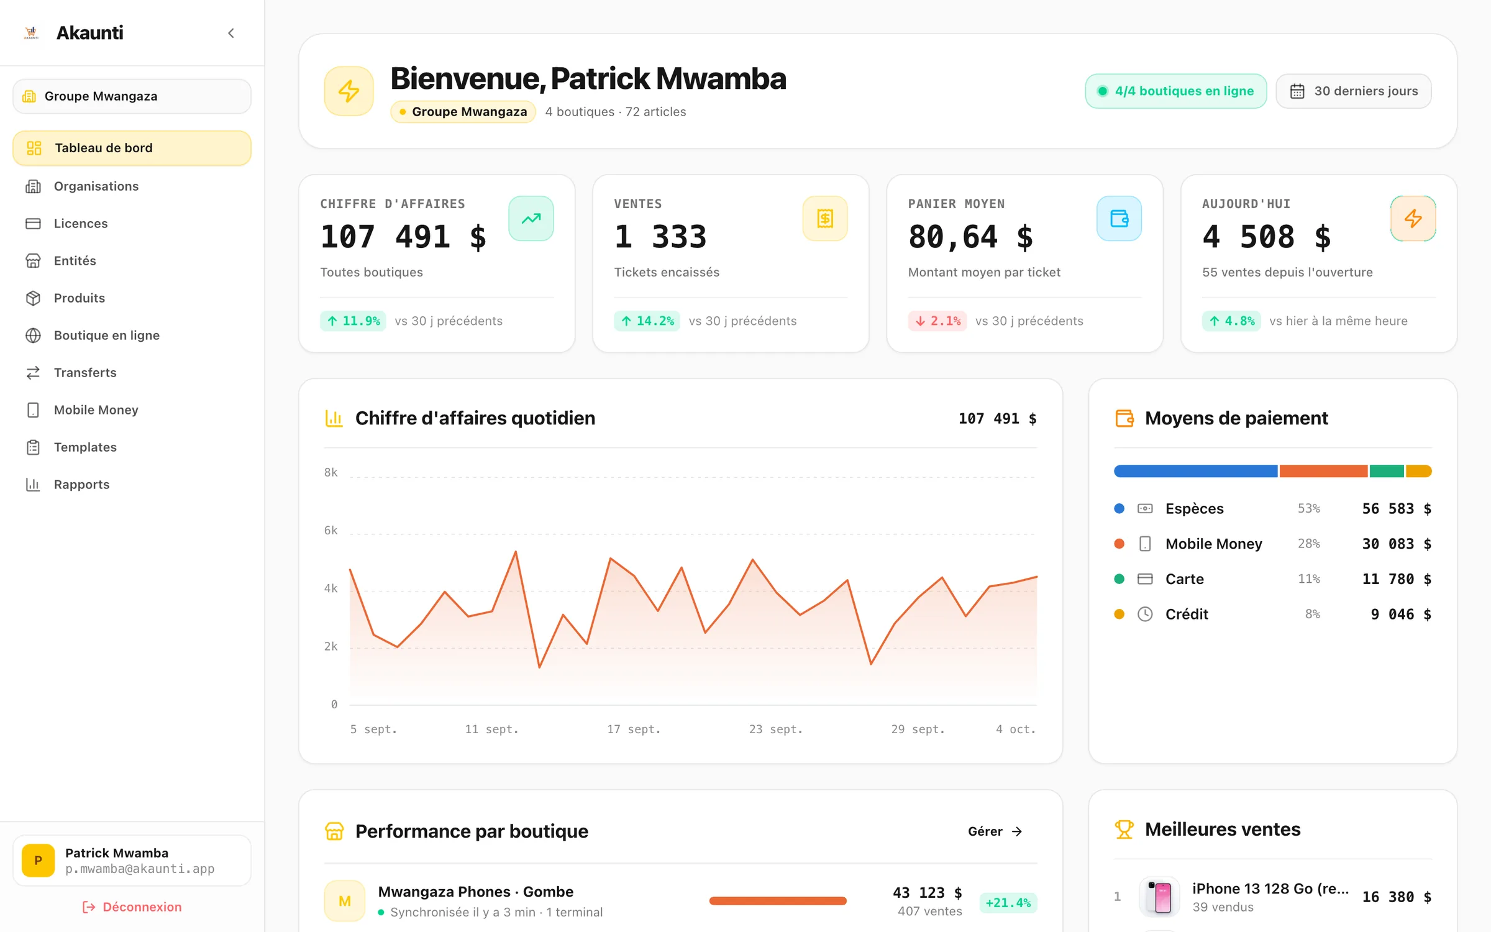Select the Crédit payment row
1491x932 pixels.
pos(1273,614)
